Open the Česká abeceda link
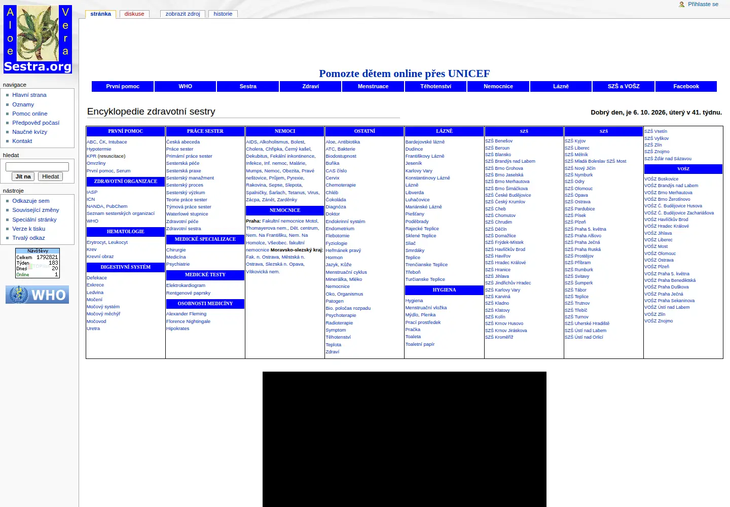The width and height of the screenshot is (730, 507). pyautogui.click(x=183, y=142)
